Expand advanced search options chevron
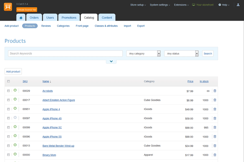 (111, 62)
